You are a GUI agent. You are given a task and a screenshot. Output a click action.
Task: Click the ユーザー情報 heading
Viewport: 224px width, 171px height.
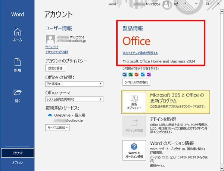coord(59,28)
